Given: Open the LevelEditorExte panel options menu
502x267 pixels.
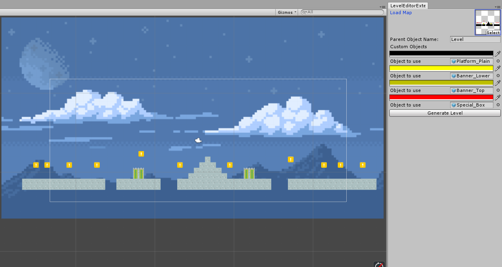Looking at the screenshot, I should (x=497, y=7).
